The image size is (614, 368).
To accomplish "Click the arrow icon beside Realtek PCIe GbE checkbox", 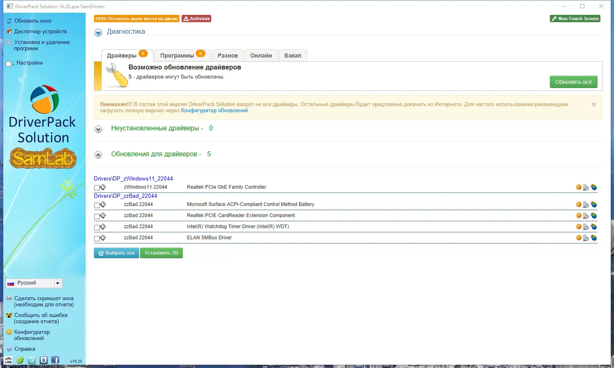I will (103, 187).
